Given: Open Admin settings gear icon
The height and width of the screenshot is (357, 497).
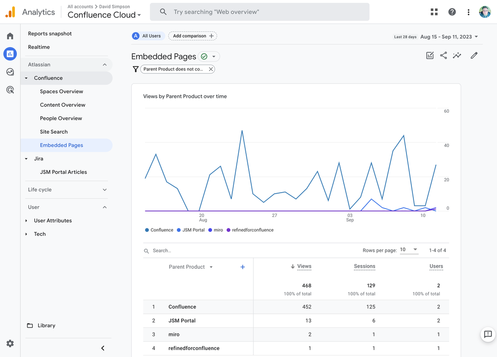Looking at the screenshot, I should [10, 344].
